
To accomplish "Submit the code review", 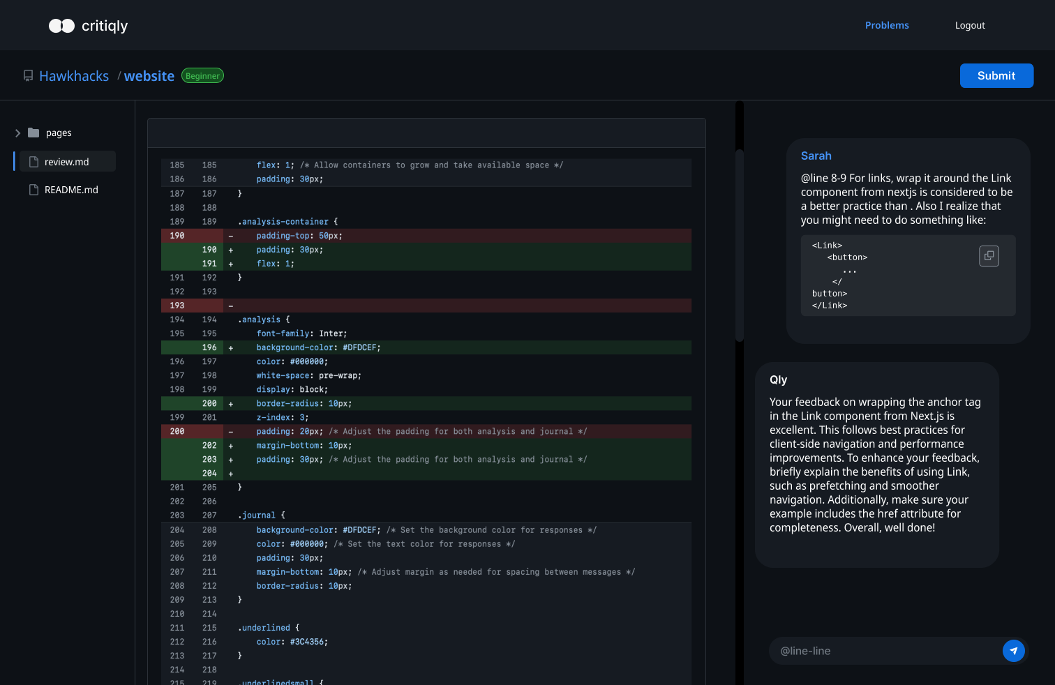I will [996, 76].
